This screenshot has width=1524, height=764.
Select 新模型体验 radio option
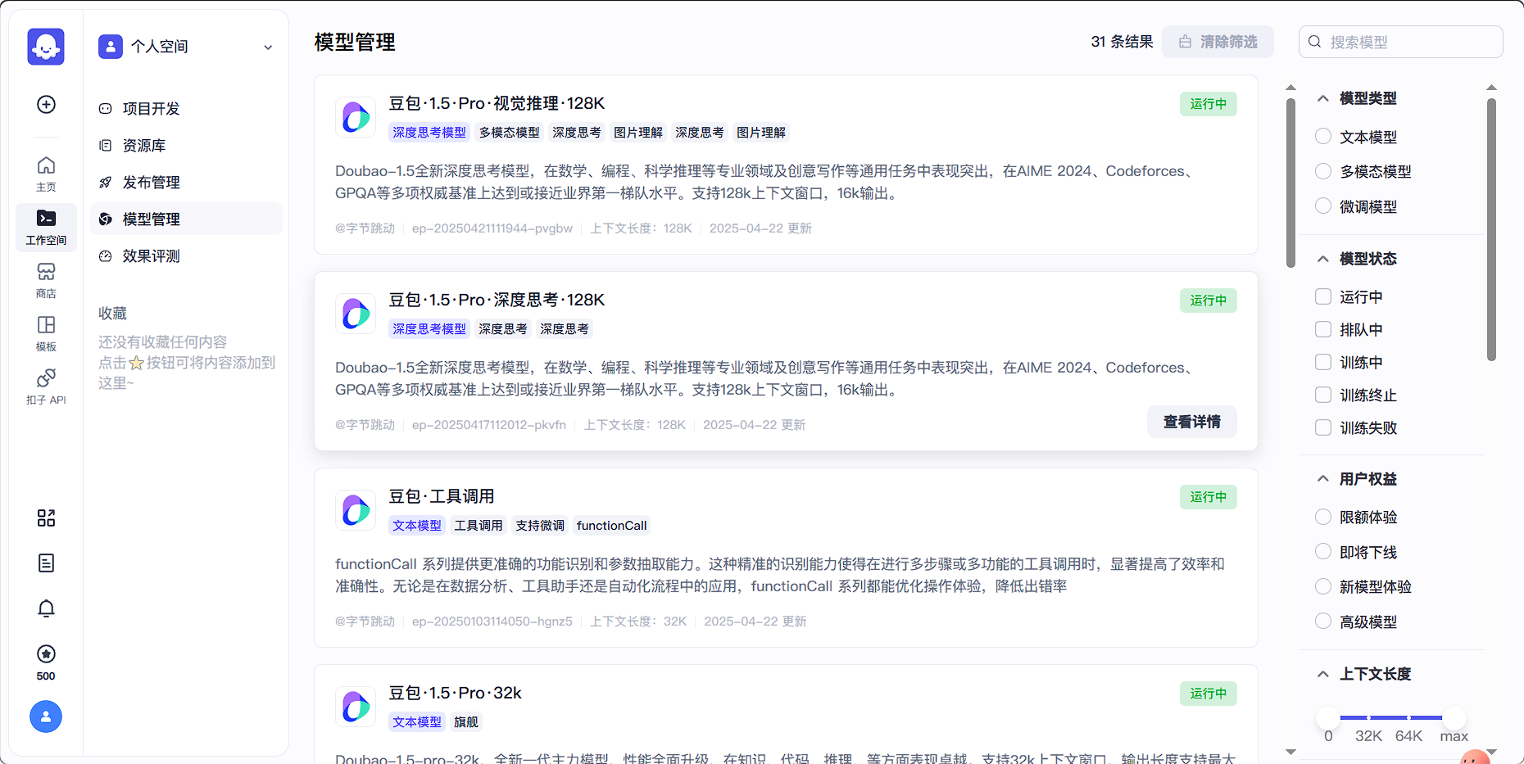1323,586
